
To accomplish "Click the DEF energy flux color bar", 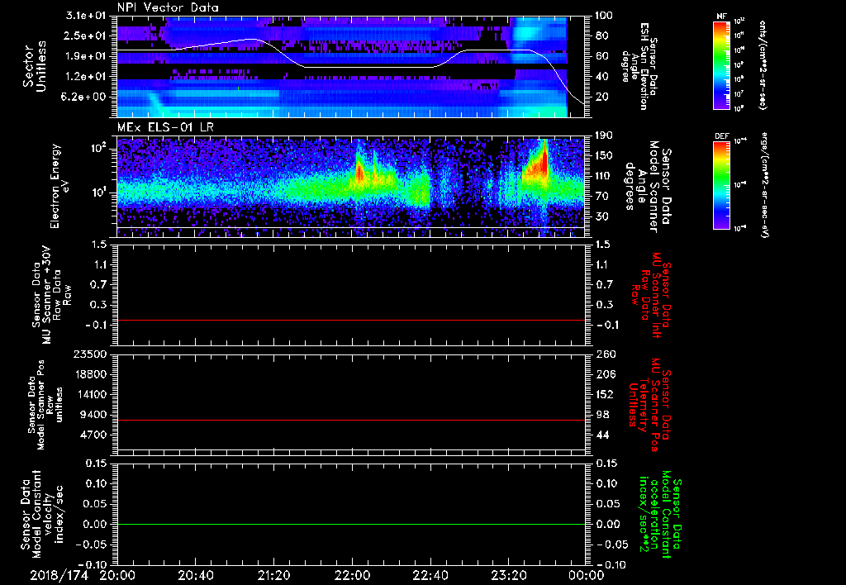I will pyautogui.click(x=721, y=185).
